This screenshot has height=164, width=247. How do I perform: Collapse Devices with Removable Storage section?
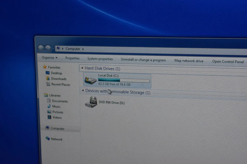click(x=83, y=90)
